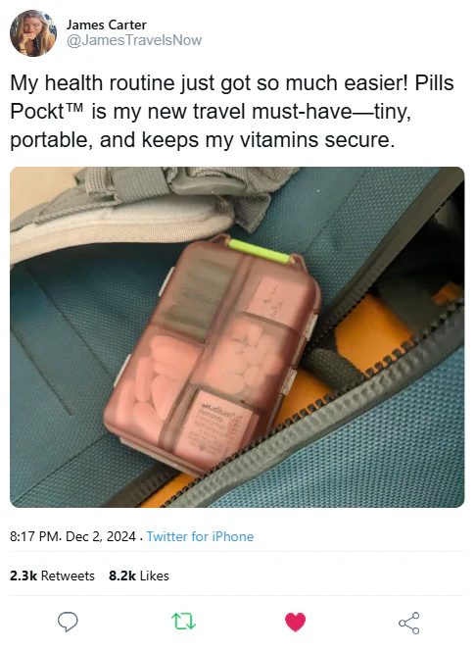Click the reply speech bubble icon
The width and height of the screenshot is (475, 651).
pos(68,622)
